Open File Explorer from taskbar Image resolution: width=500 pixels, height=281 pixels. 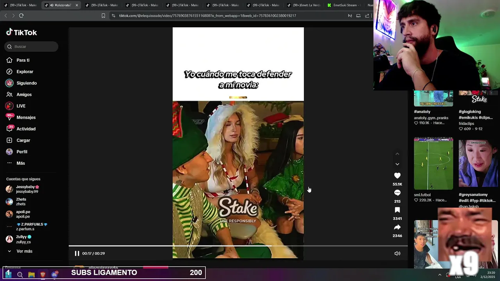click(31, 275)
